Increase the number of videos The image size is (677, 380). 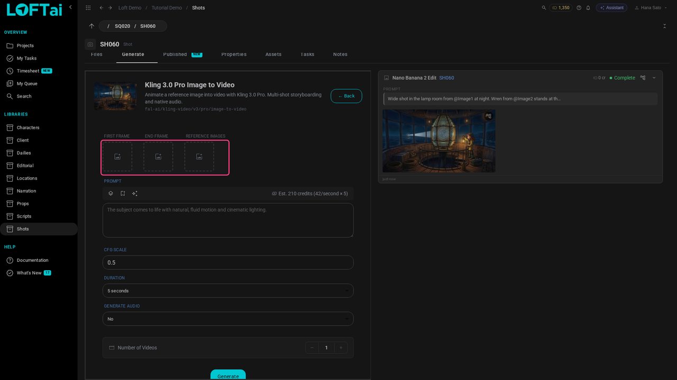click(x=341, y=348)
